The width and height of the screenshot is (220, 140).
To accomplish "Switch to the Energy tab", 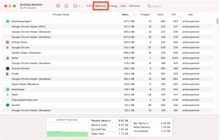I will click(113, 6).
